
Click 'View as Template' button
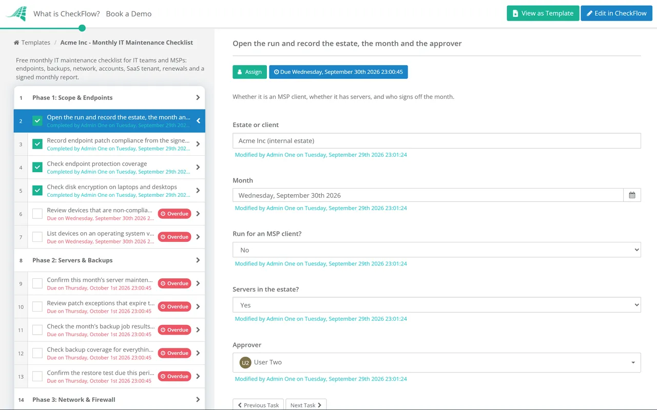tap(543, 13)
